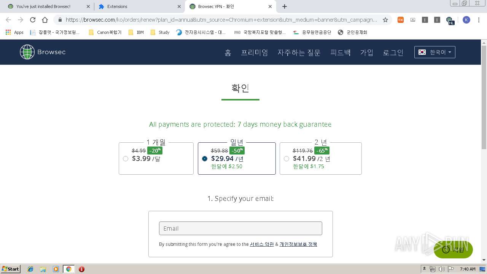
Task: Switch to the Extensions tab
Action: (139, 6)
